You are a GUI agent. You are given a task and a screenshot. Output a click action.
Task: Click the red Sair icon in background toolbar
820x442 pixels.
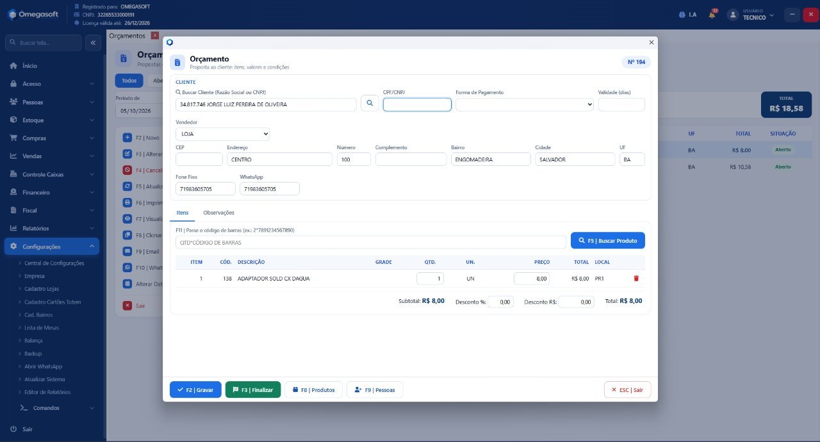pyautogui.click(x=127, y=306)
